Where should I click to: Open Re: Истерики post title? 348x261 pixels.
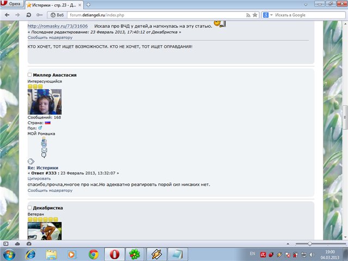(x=43, y=168)
